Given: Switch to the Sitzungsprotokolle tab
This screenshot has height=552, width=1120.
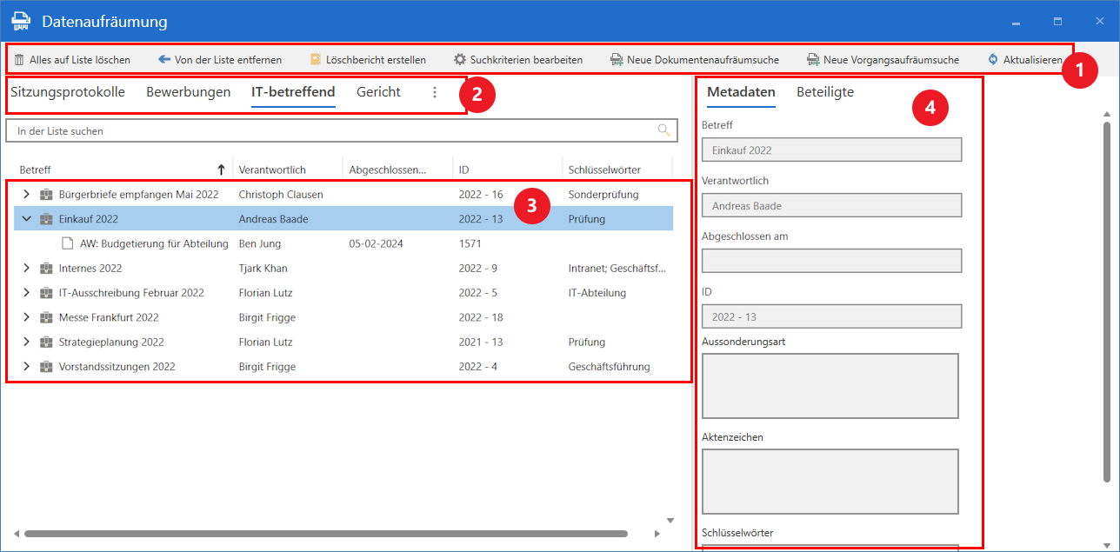Looking at the screenshot, I should [x=68, y=92].
